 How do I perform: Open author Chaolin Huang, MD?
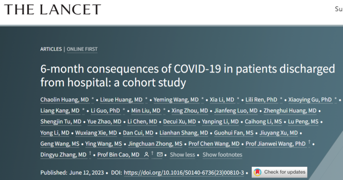click(65, 100)
